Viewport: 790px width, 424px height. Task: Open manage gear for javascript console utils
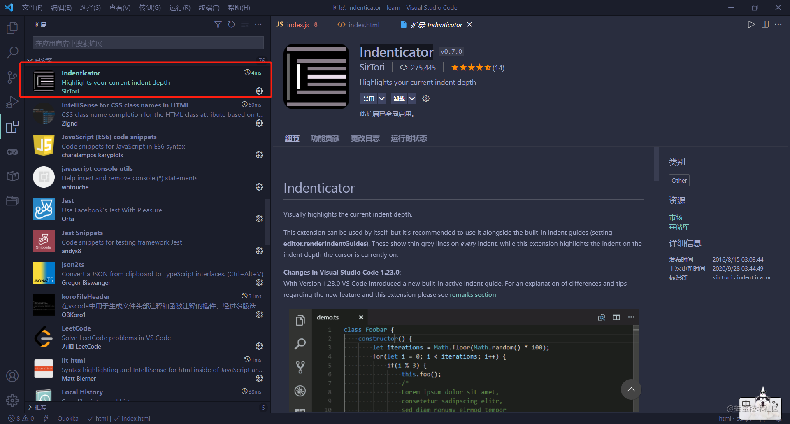pyautogui.click(x=259, y=187)
